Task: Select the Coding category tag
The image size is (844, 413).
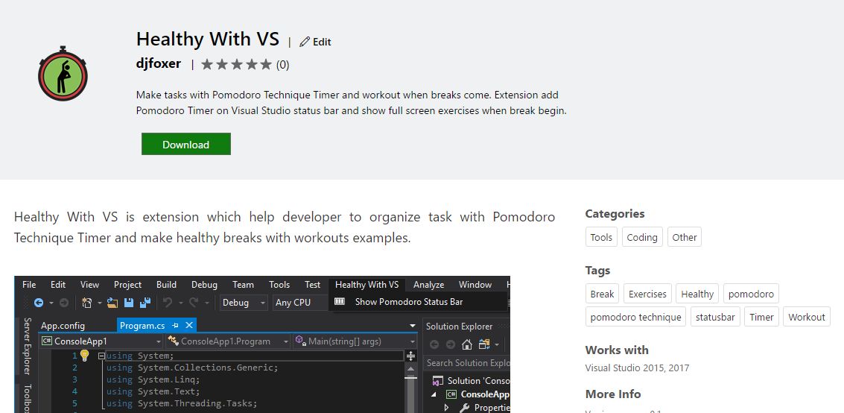Action: [642, 237]
